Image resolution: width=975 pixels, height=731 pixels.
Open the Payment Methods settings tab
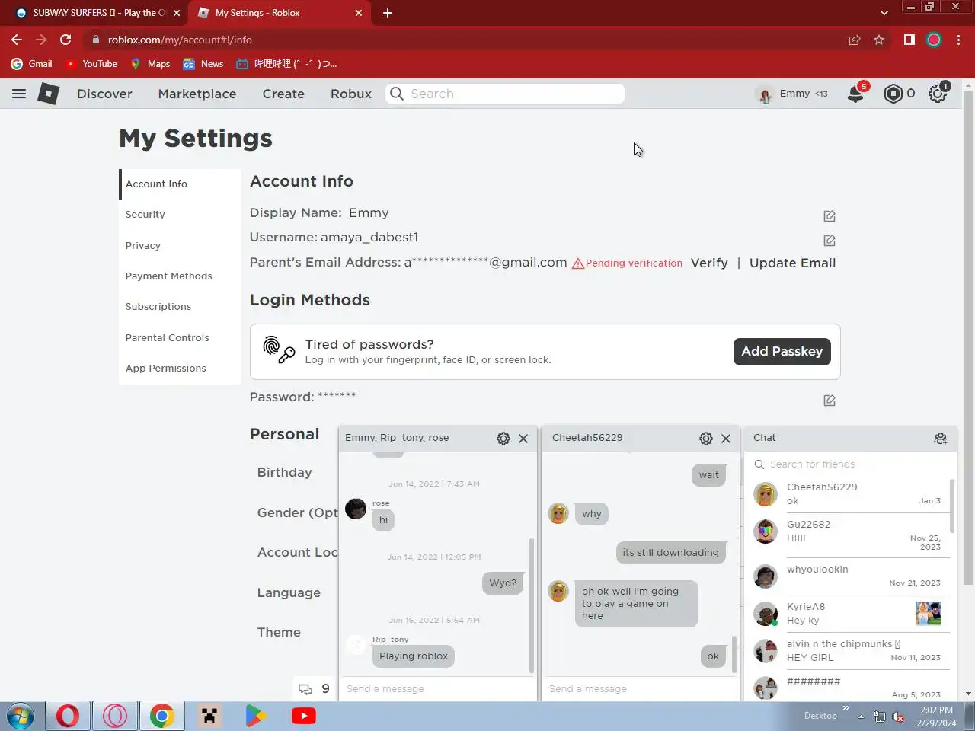[x=180, y=276]
